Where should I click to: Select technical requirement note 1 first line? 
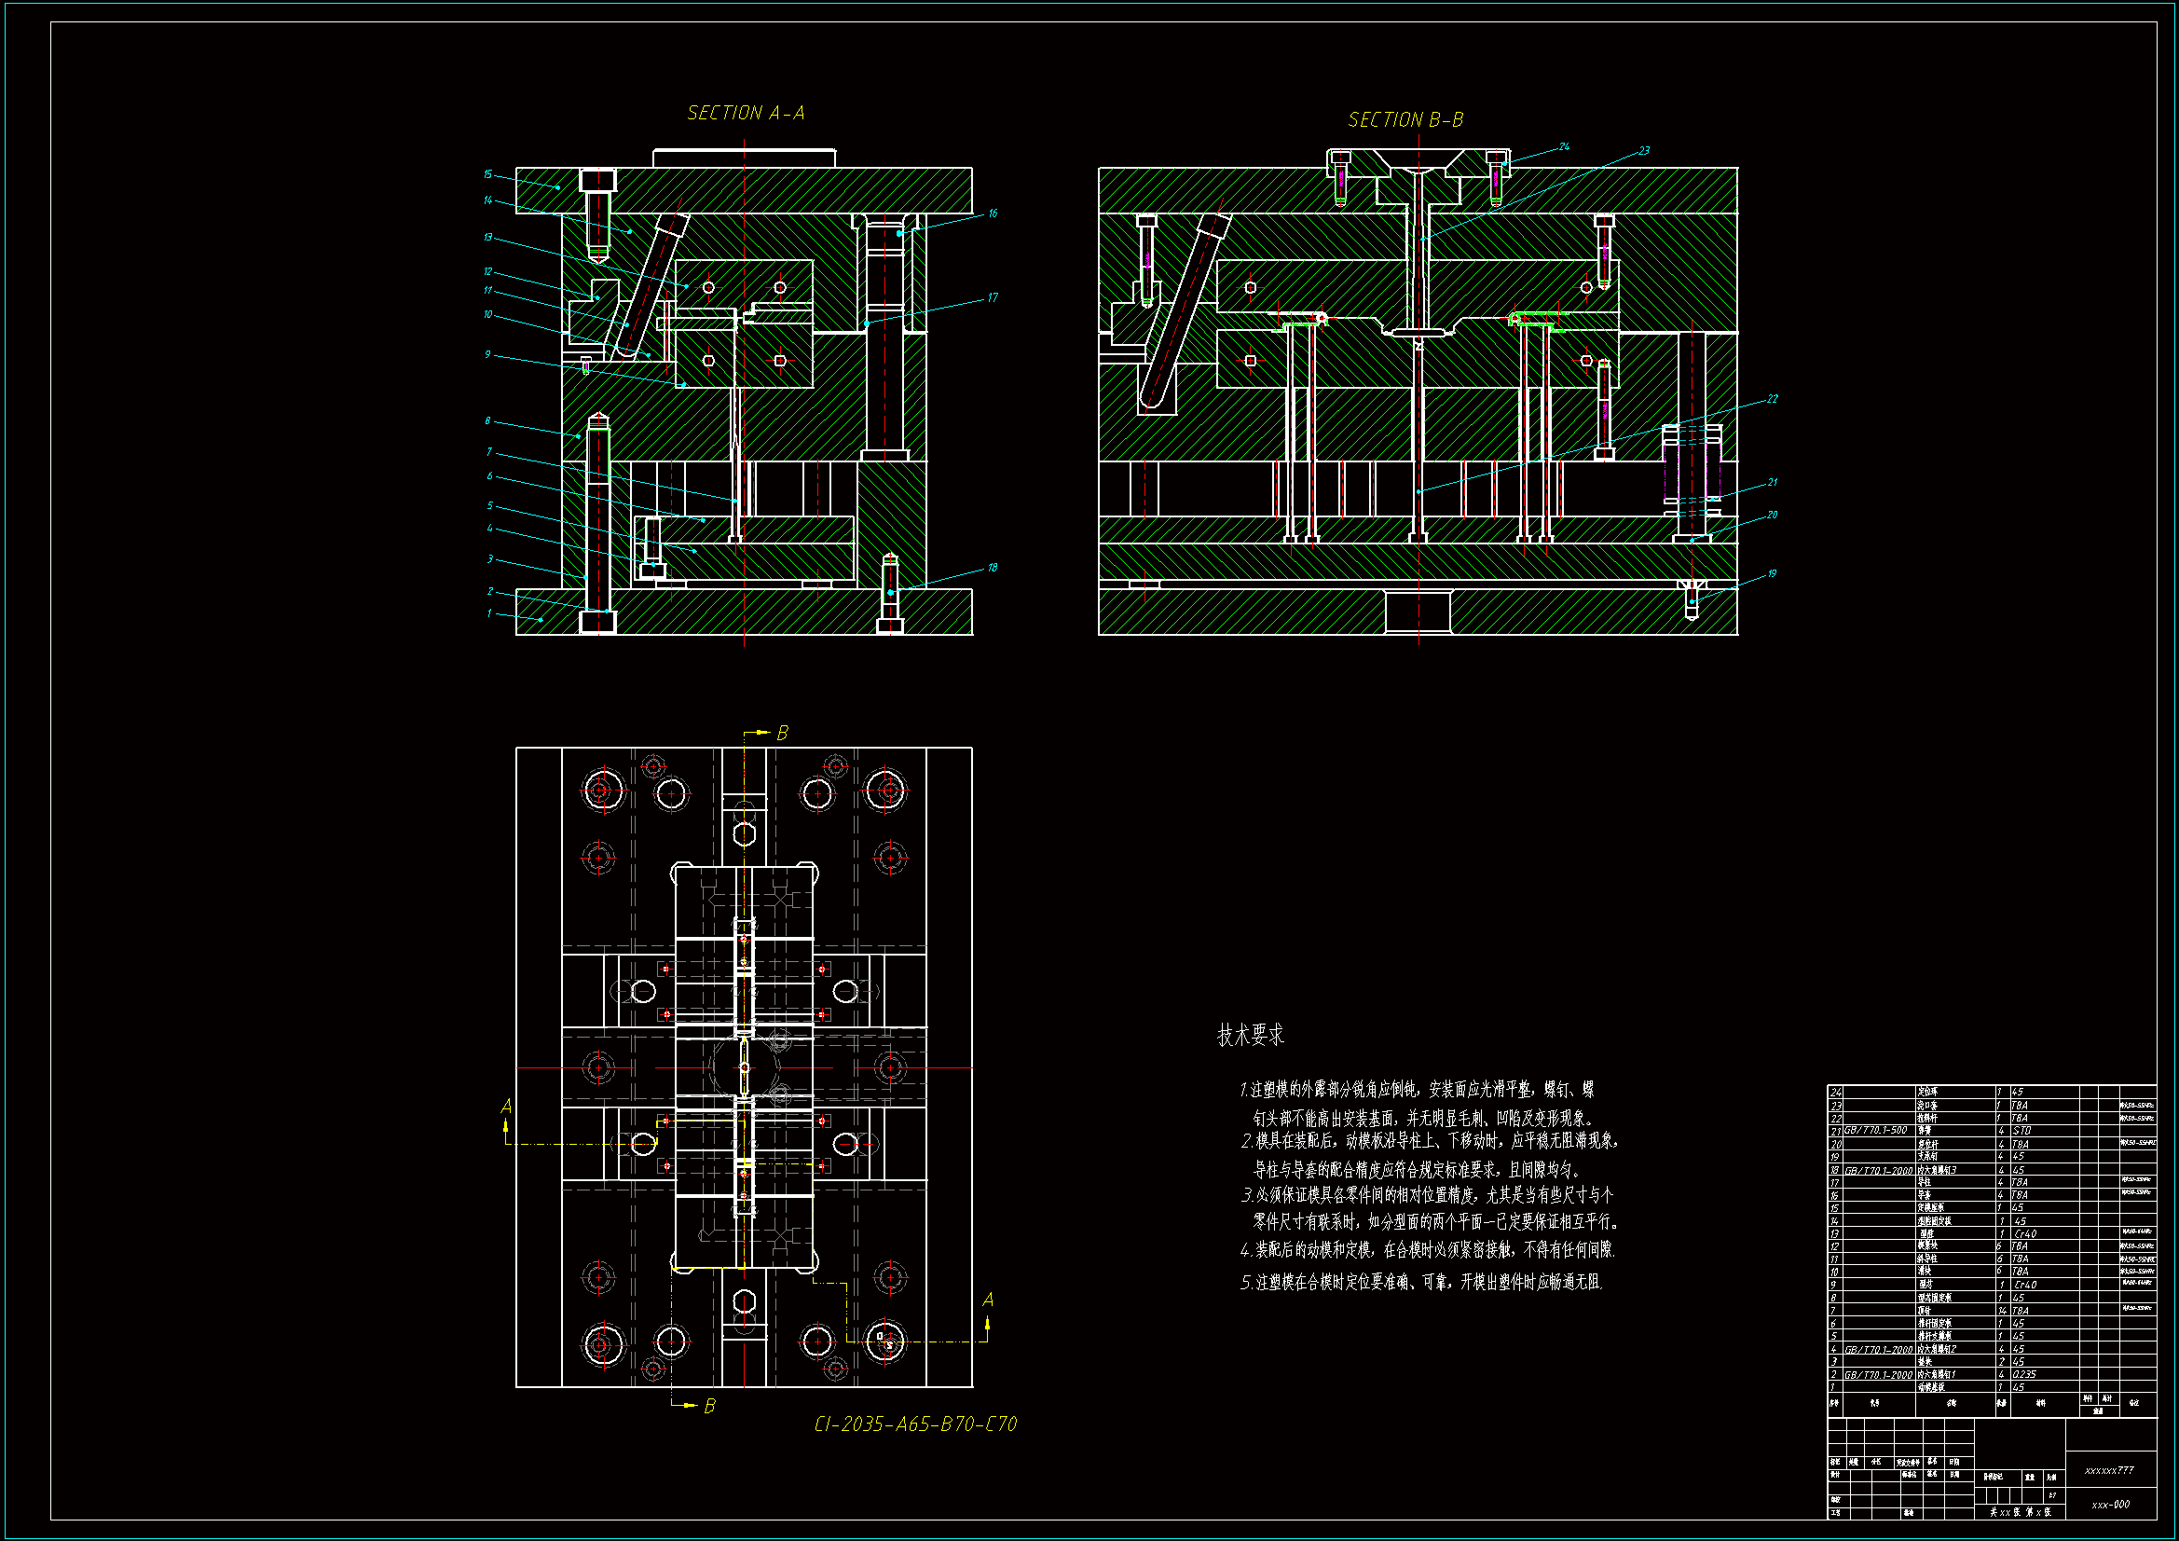pyautogui.click(x=1416, y=1090)
